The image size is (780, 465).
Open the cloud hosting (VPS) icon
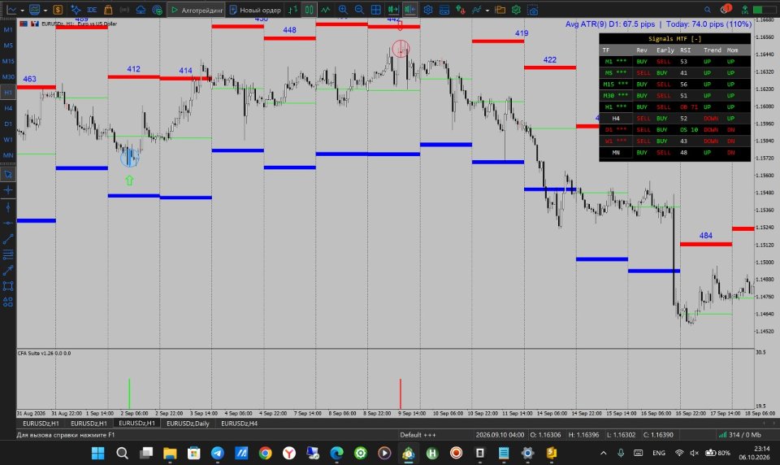141,10
